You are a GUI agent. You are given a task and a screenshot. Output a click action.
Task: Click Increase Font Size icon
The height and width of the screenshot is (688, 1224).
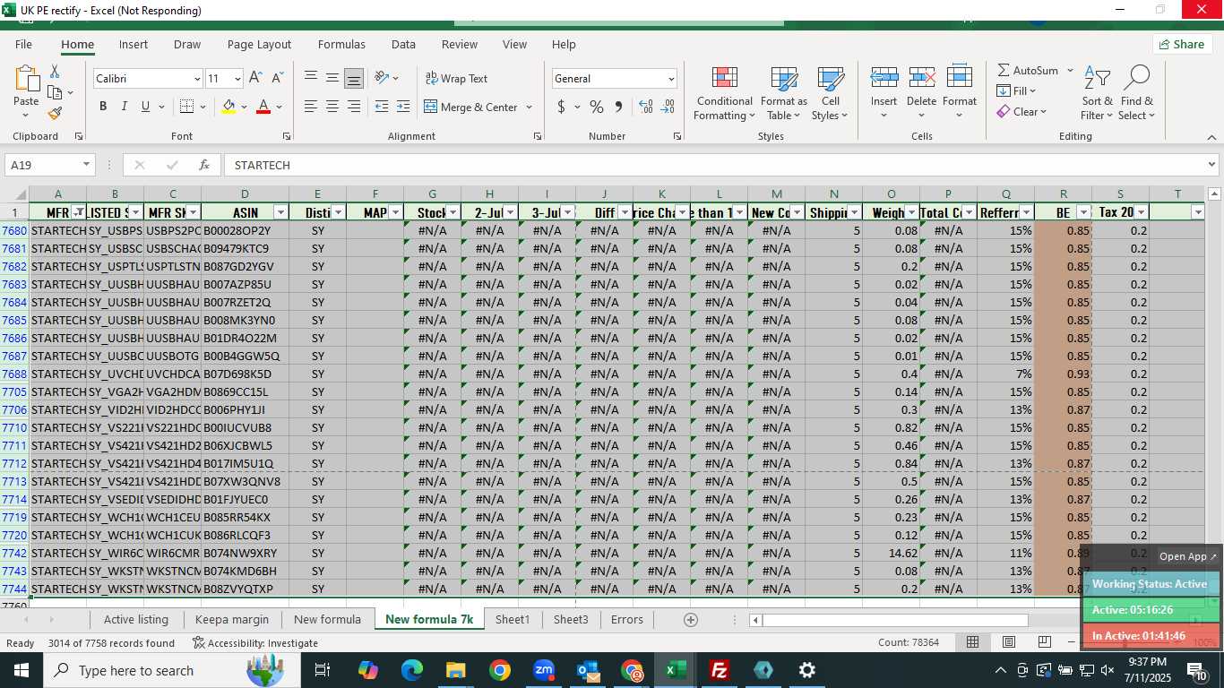[x=256, y=79]
